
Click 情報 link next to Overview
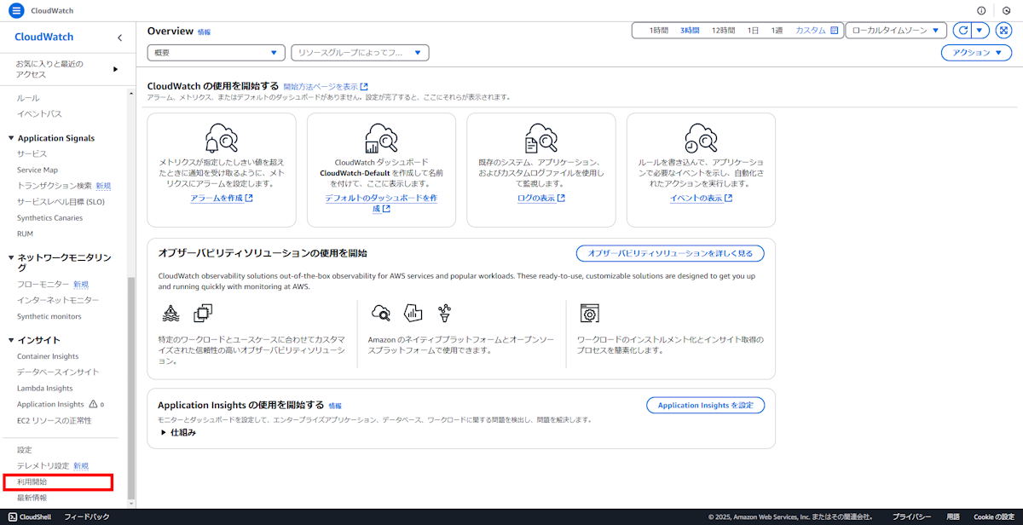click(x=204, y=32)
